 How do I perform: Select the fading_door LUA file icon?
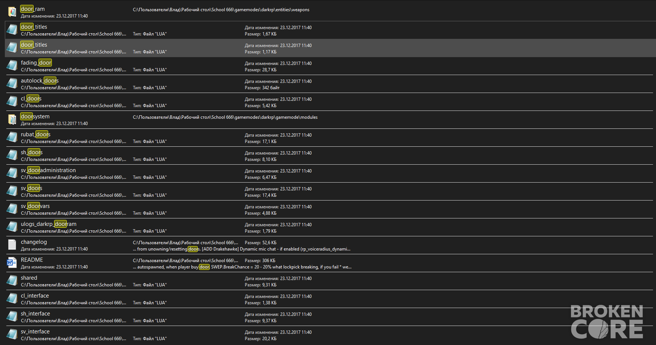click(x=12, y=66)
